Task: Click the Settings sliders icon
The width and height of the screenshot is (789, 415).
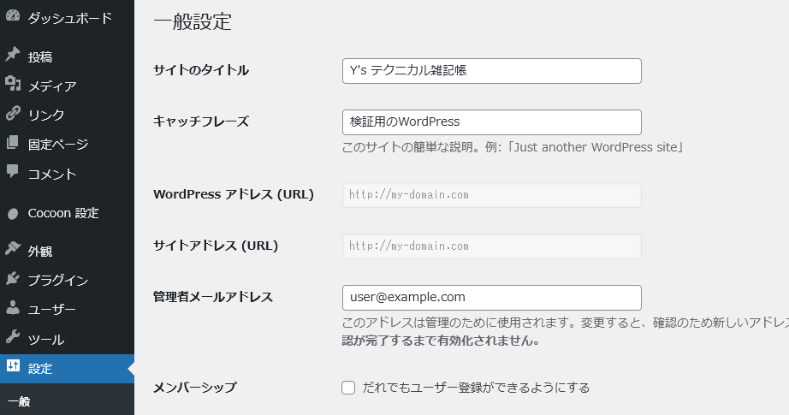Action: tap(13, 368)
